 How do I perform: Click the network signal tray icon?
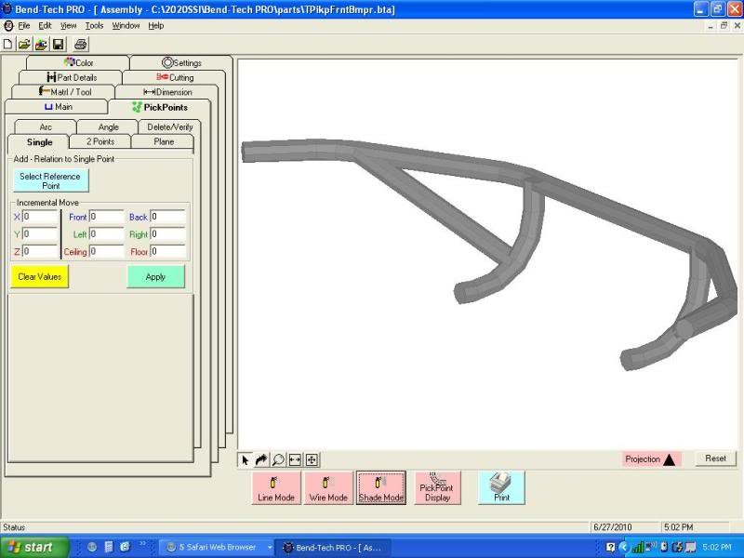pyautogui.click(x=637, y=548)
